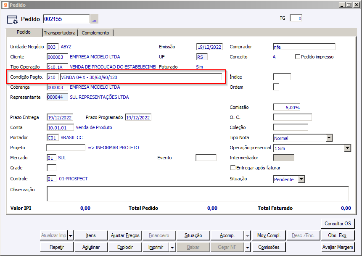The image size is (362, 256).
Task: Open the Pedido lookup ellipsis button
Action: [x=94, y=19]
